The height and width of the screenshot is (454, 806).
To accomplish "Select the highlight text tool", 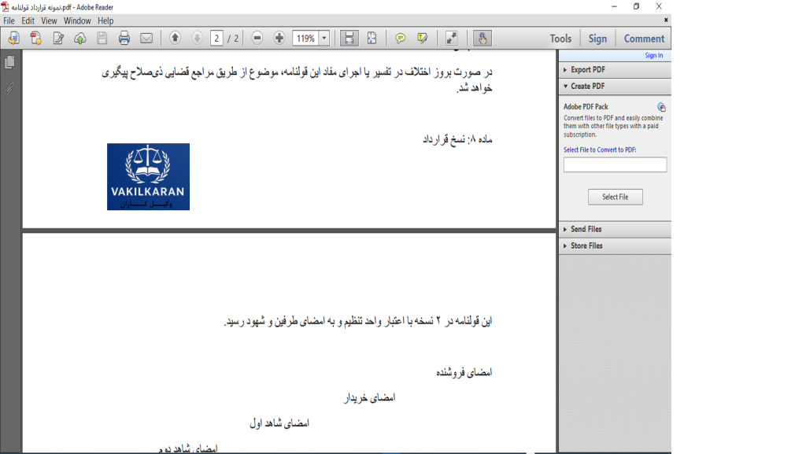I will click(423, 38).
